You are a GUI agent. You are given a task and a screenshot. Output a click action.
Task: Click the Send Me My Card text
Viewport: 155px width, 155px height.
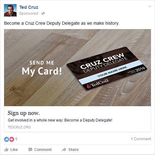pos(42,68)
